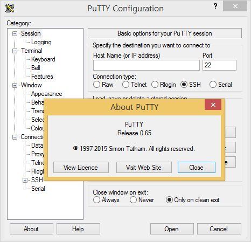This screenshot has height=242, width=251.
Task: Click the question mark help icon
Action: pos(215,6)
